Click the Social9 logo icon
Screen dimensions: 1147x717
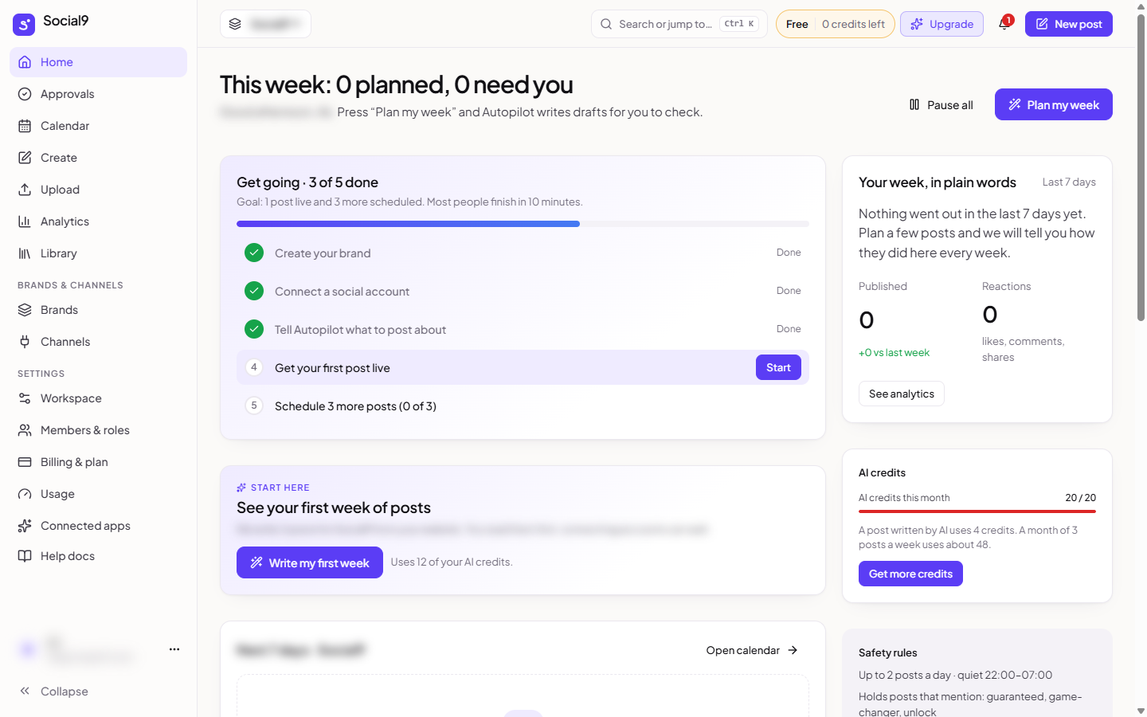tap(24, 24)
